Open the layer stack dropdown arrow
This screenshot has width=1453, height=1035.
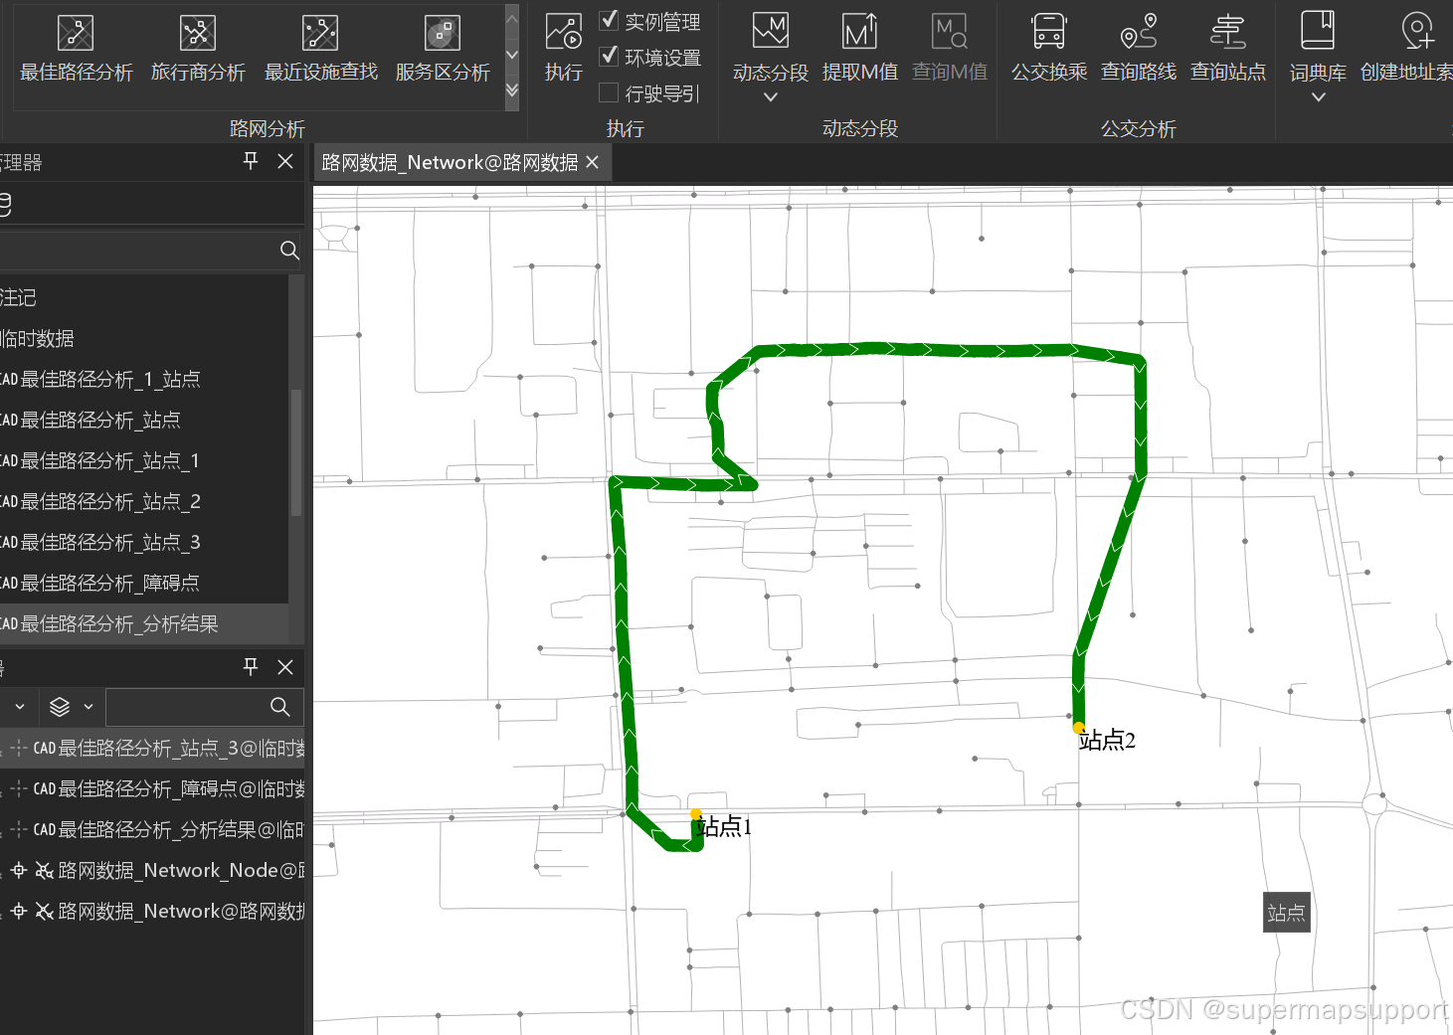(x=89, y=707)
